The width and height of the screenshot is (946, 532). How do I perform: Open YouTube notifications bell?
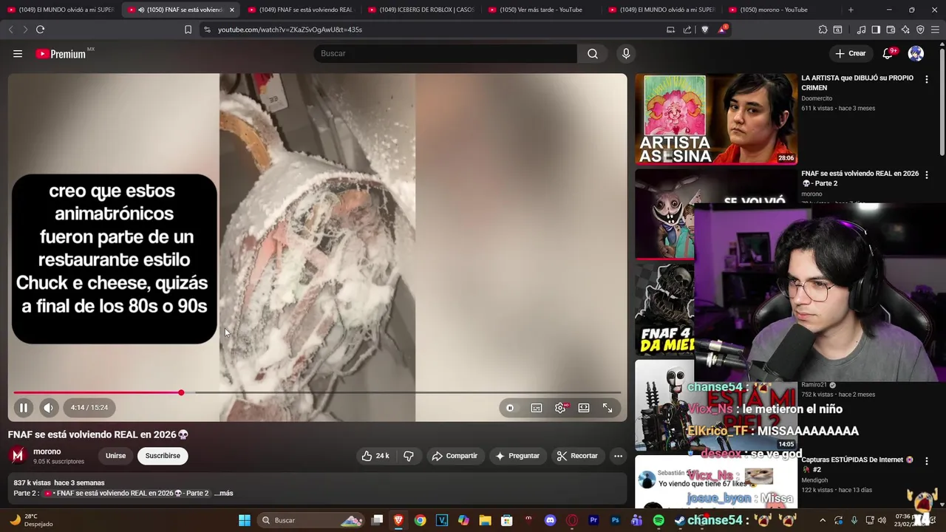coord(888,53)
